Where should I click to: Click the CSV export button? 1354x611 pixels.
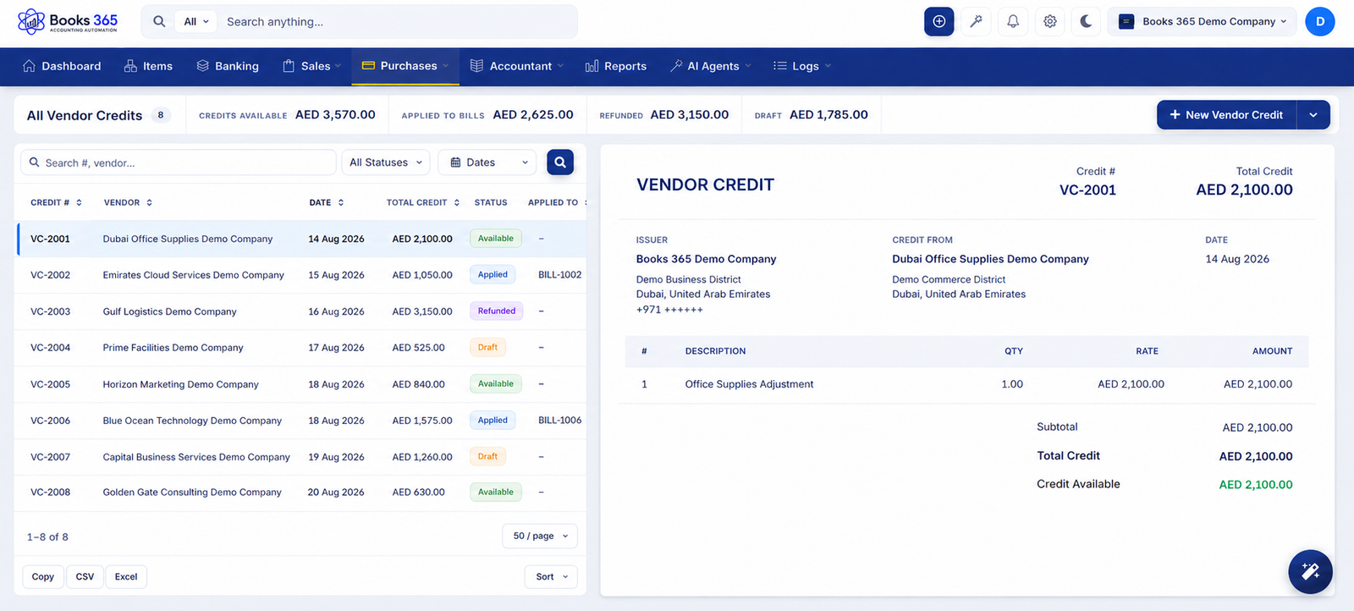85,577
